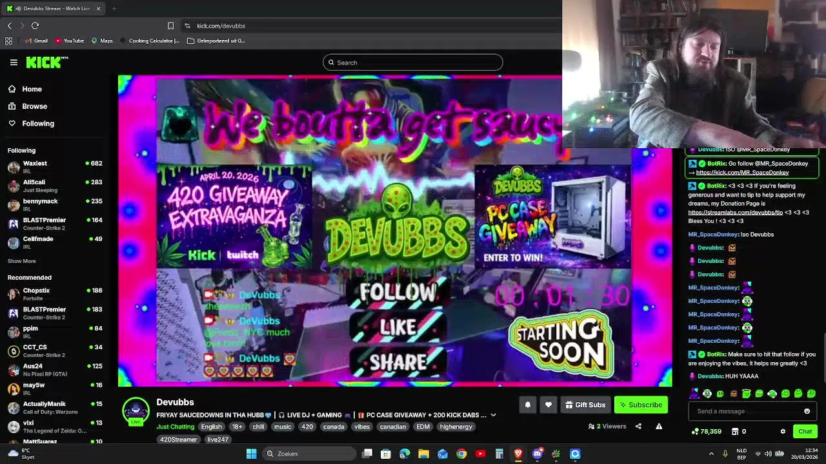Viewport: 826px width, 464px height.
Task: Expand the stream title with chevron arrow
Action: [493, 415]
